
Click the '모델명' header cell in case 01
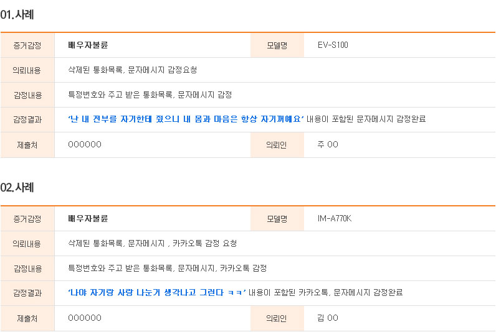(276, 45)
